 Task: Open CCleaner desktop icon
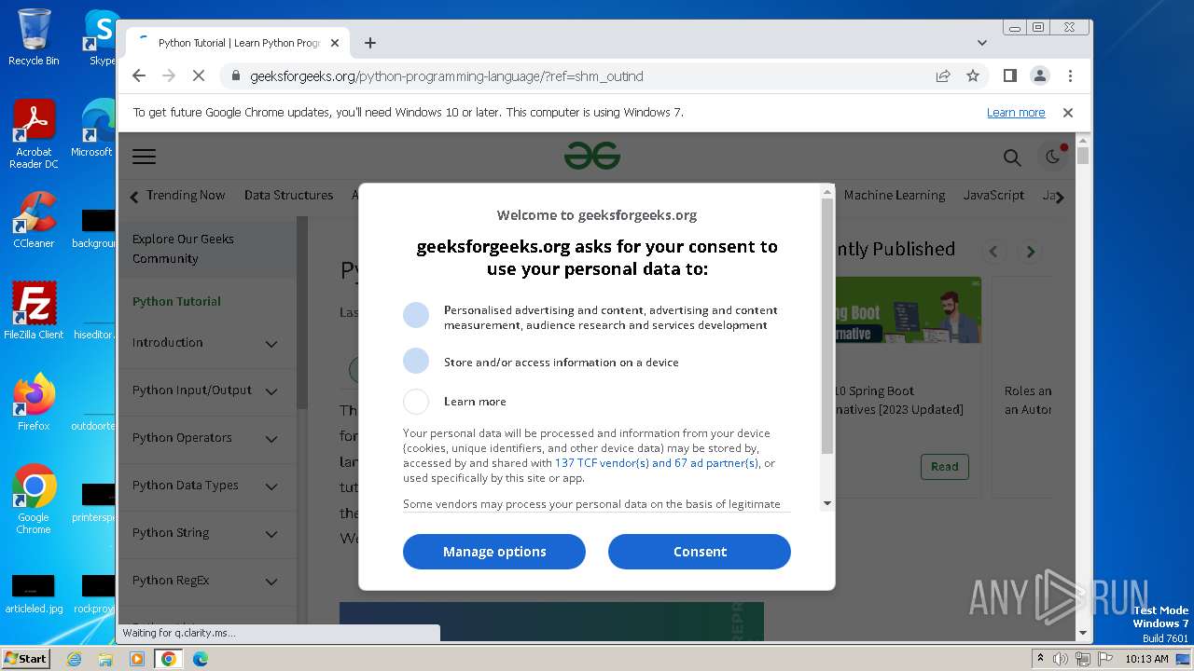click(x=34, y=220)
